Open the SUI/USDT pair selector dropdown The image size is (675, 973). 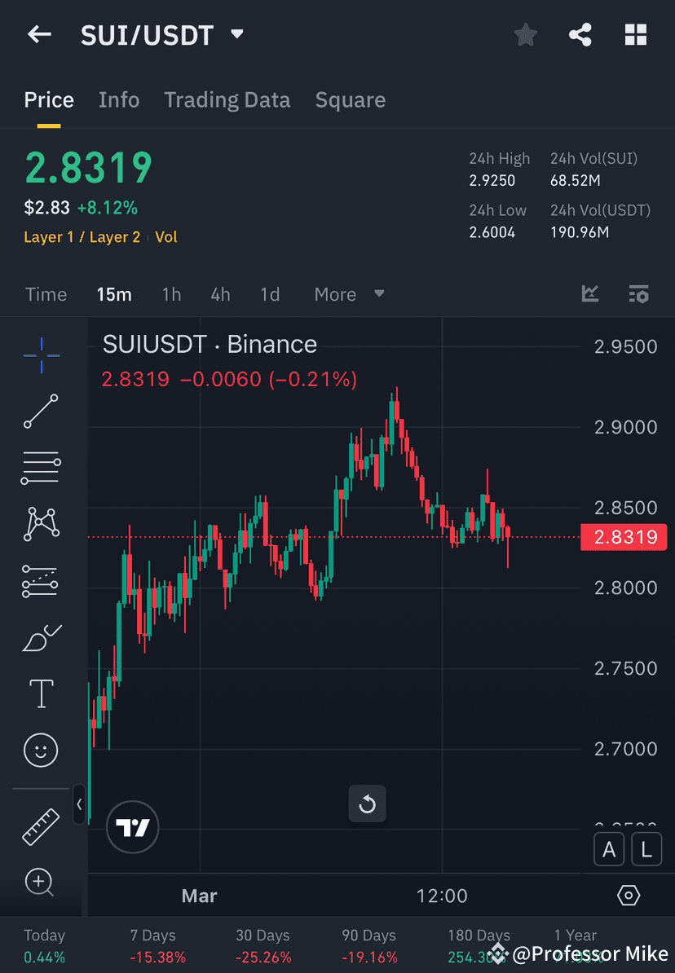click(x=236, y=34)
